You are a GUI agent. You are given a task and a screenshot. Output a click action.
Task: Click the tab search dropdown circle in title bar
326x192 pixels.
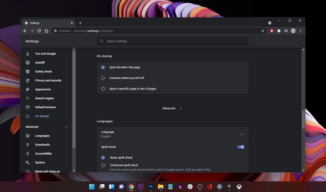click(270, 23)
